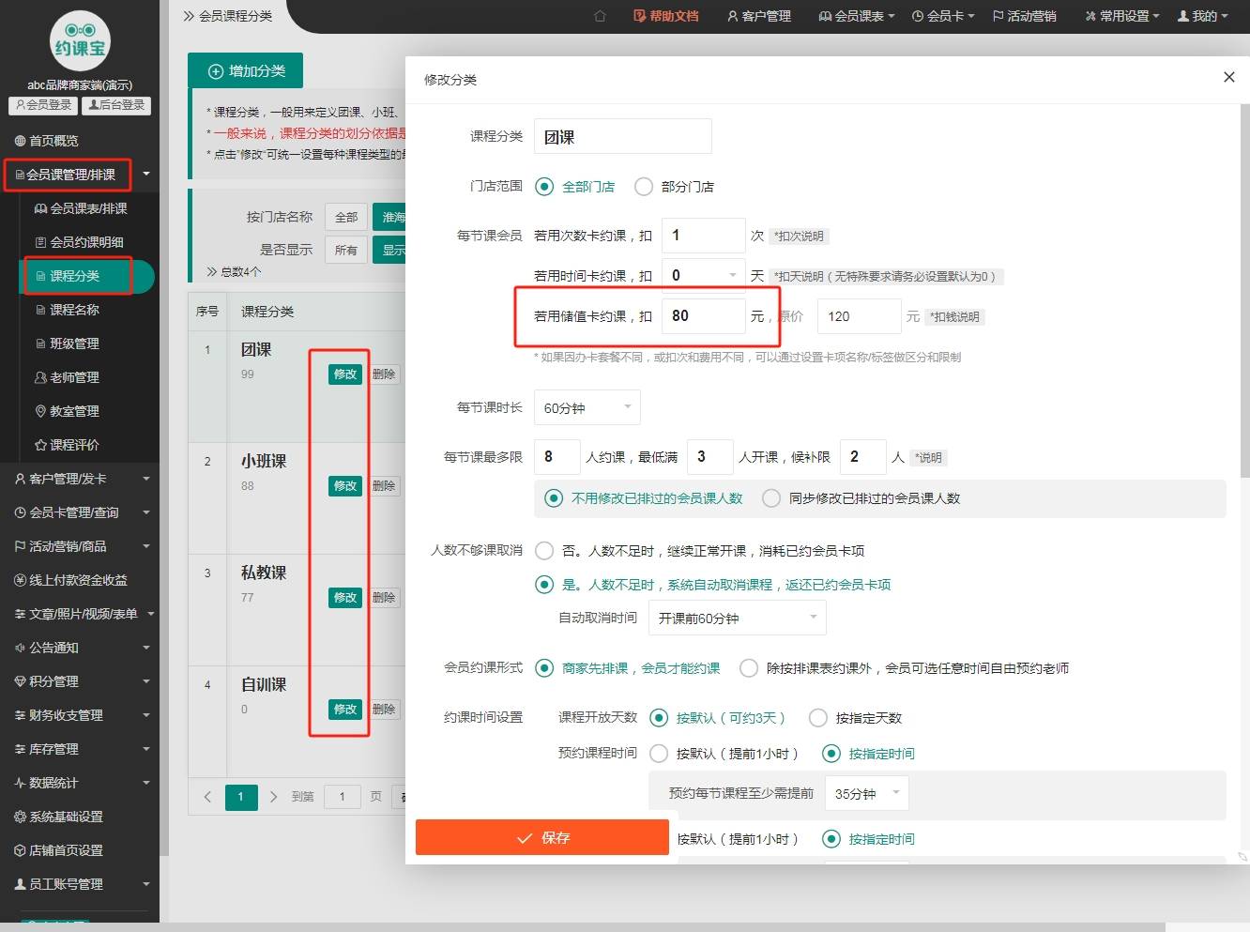Click 增加分类 button
Screen dimensions: 1250x932
coord(246,70)
